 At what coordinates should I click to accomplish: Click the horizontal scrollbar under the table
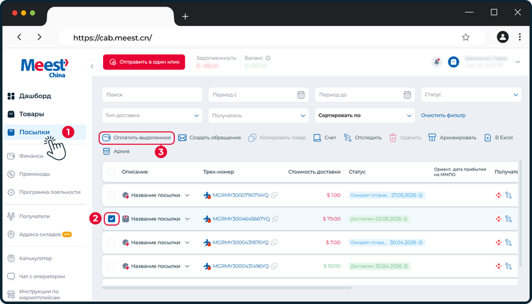(x=227, y=288)
